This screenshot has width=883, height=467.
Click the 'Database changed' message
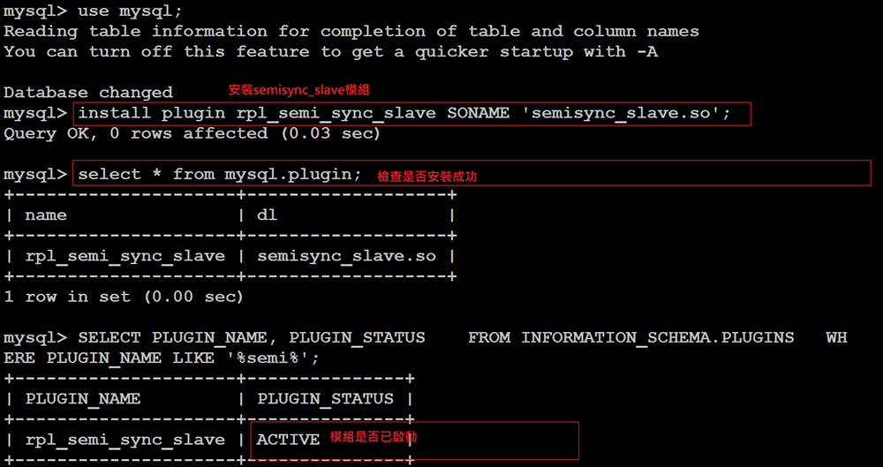point(88,92)
